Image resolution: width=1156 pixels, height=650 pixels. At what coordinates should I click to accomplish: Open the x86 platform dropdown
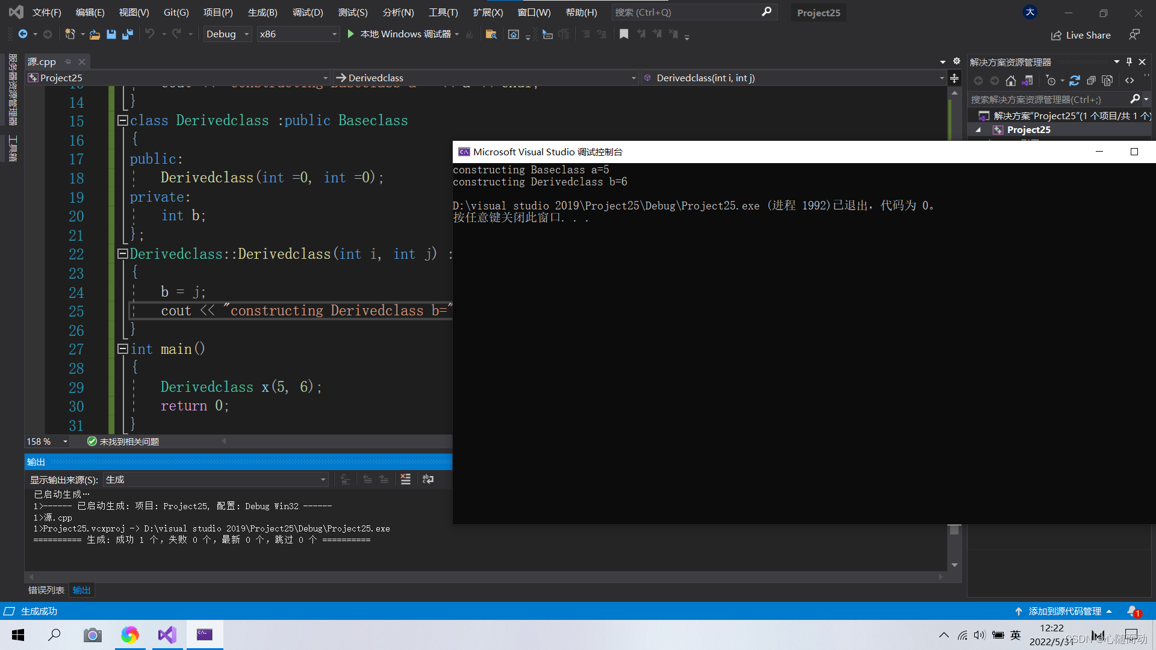point(298,34)
